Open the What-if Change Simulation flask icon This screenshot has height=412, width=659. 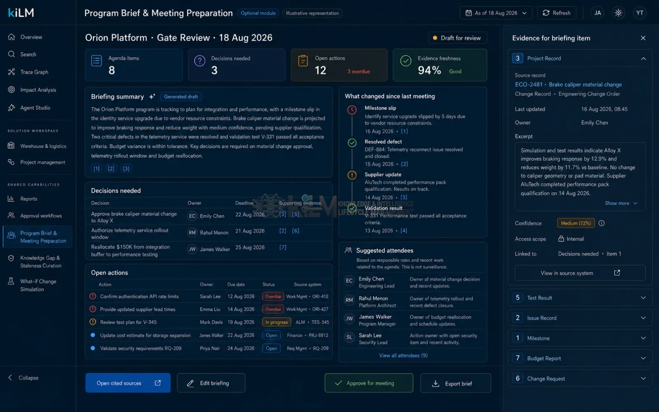click(12, 281)
